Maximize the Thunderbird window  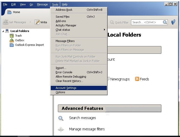point(171,4)
